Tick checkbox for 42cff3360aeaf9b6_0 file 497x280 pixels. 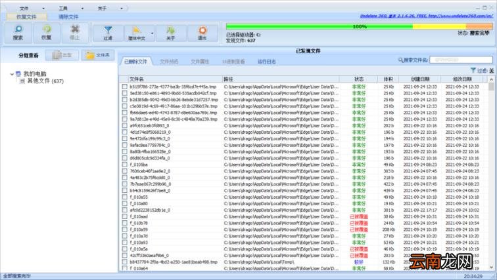(x=124, y=255)
